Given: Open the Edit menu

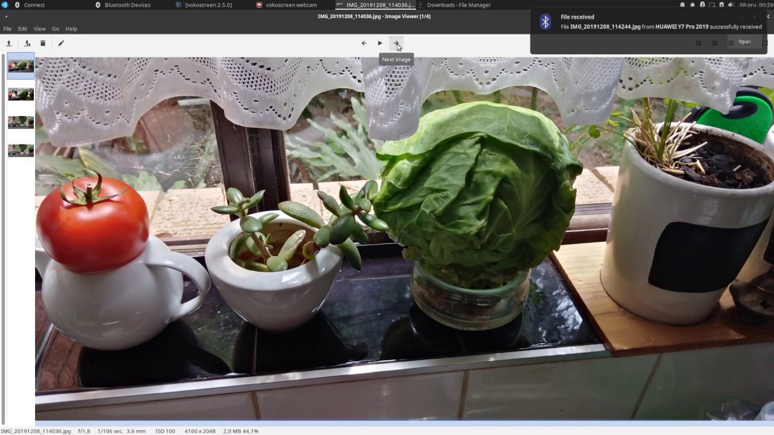Looking at the screenshot, I should (22, 28).
